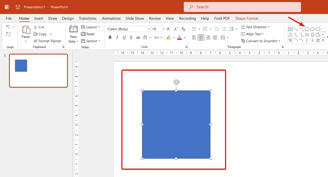Click the Decrease List Level icon

coord(217,29)
